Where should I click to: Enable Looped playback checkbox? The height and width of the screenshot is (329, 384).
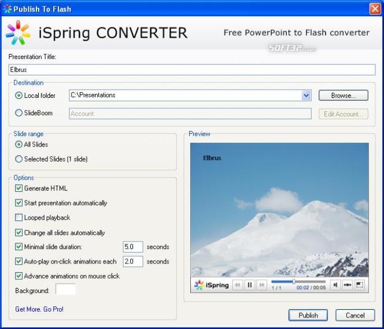(x=19, y=218)
